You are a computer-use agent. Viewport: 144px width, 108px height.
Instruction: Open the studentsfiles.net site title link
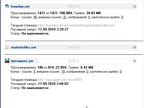tap(23, 47)
